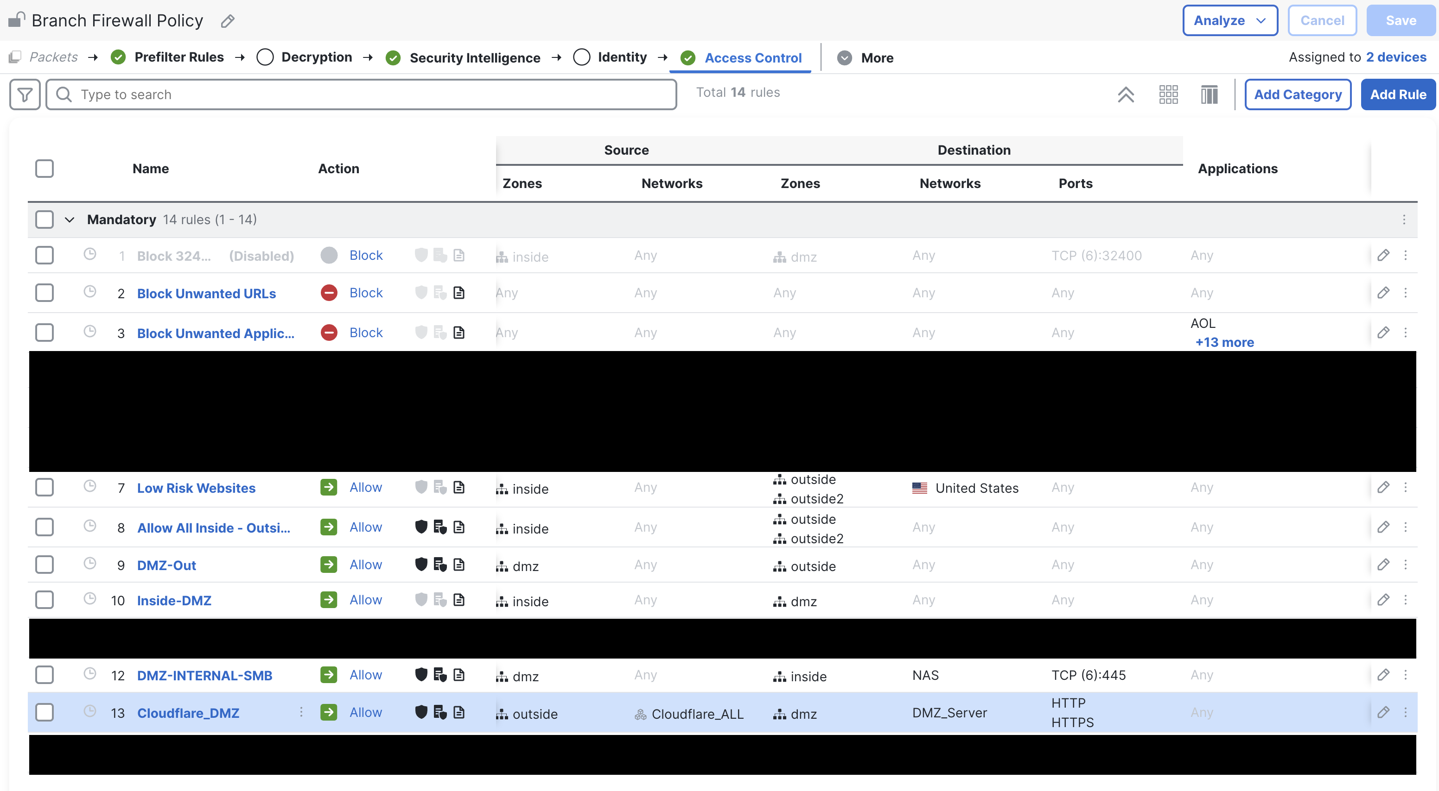Tick the select-all checkbox in header

point(44,169)
